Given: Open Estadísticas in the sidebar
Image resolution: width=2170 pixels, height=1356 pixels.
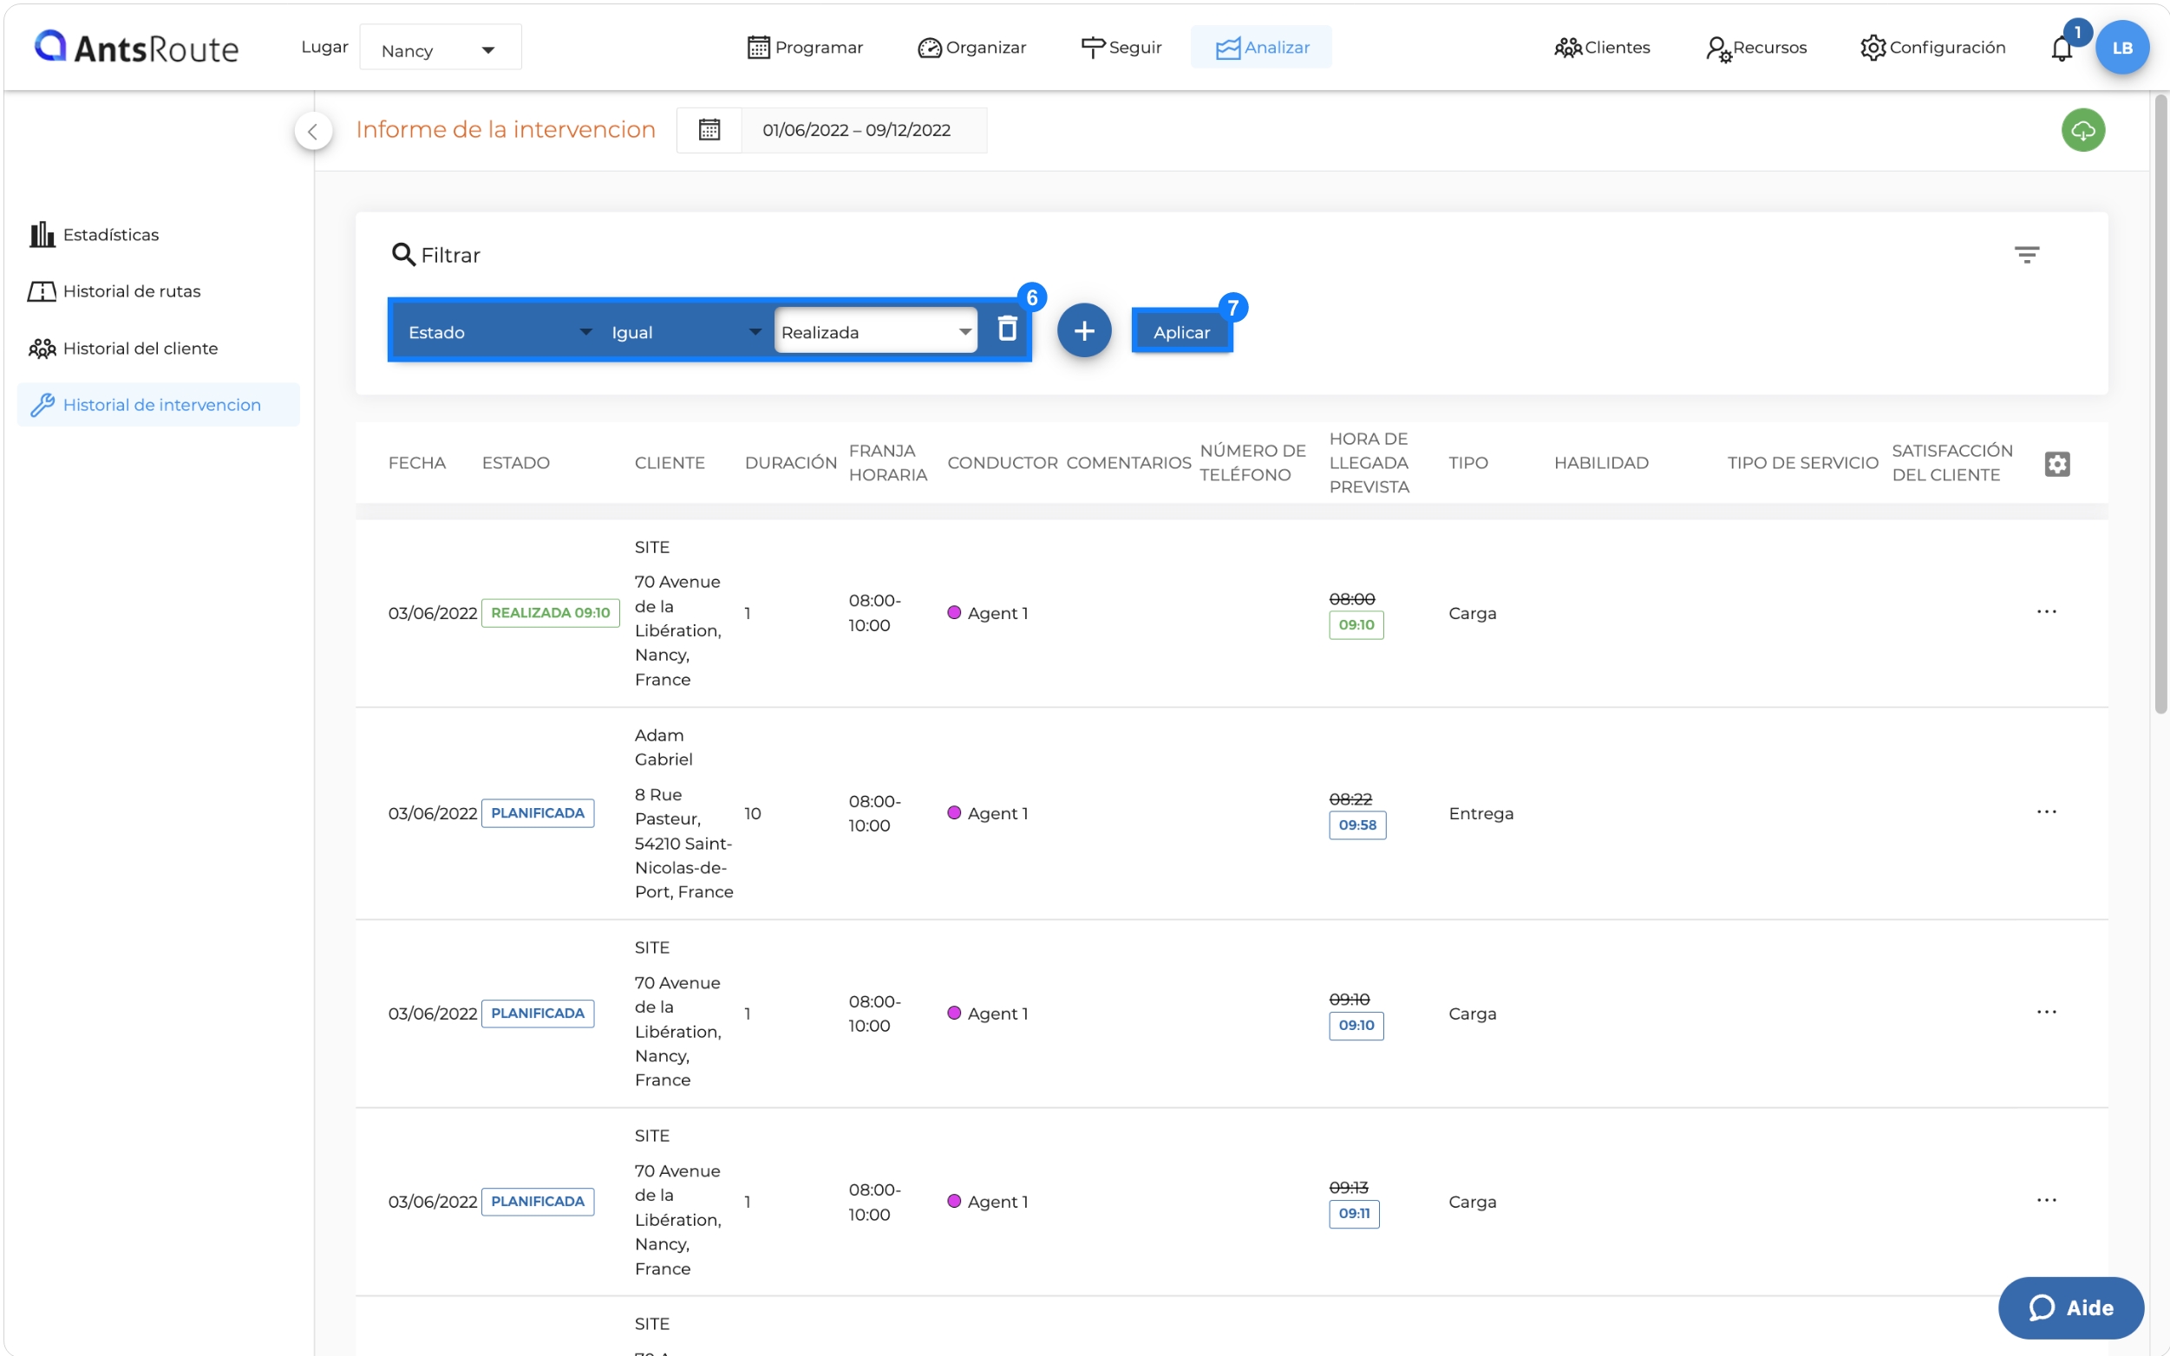Looking at the screenshot, I should point(95,235).
